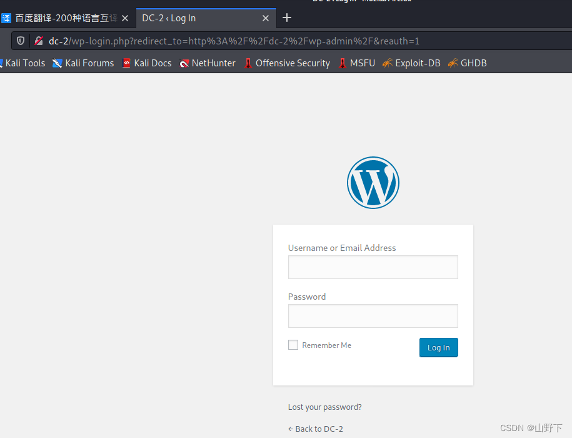Click the insecure connection lock icon
572x438 pixels.
[39, 41]
